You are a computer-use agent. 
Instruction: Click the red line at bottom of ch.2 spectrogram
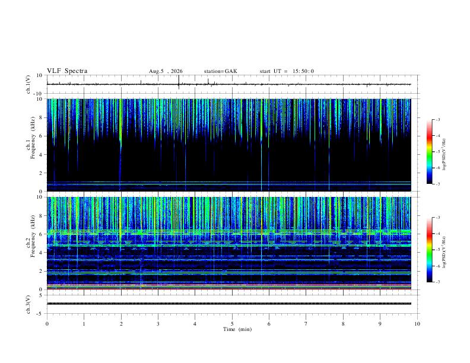pyautogui.click(x=228, y=289)
